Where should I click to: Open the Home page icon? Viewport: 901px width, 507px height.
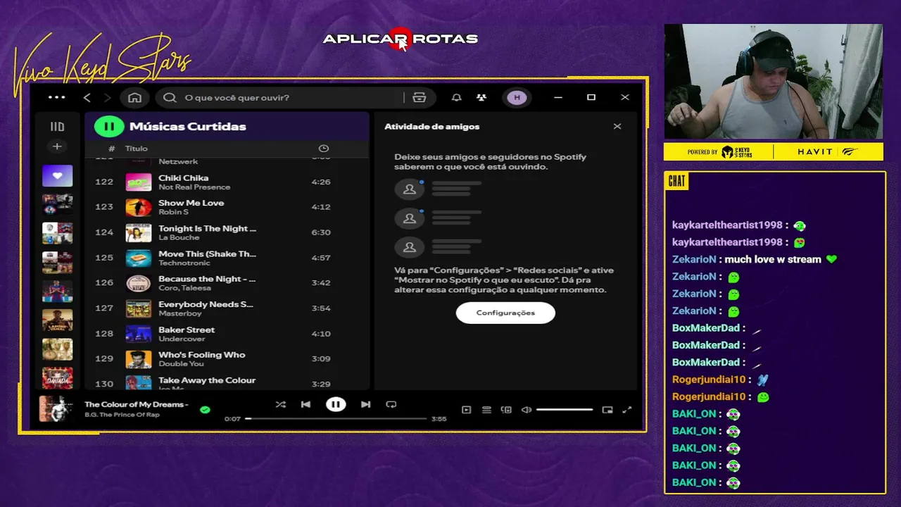[135, 97]
